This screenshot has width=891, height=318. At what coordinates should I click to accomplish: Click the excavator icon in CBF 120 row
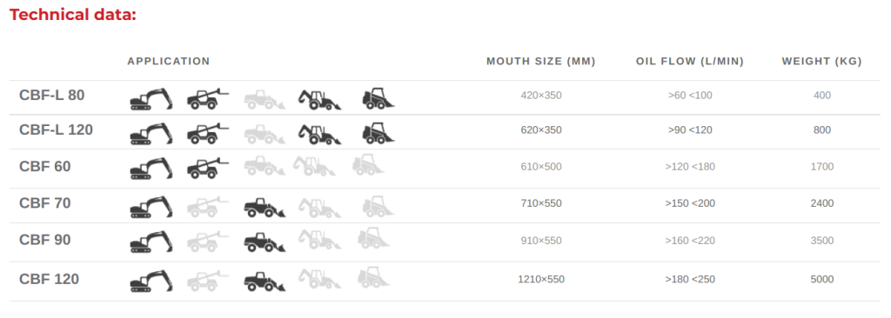(151, 282)
